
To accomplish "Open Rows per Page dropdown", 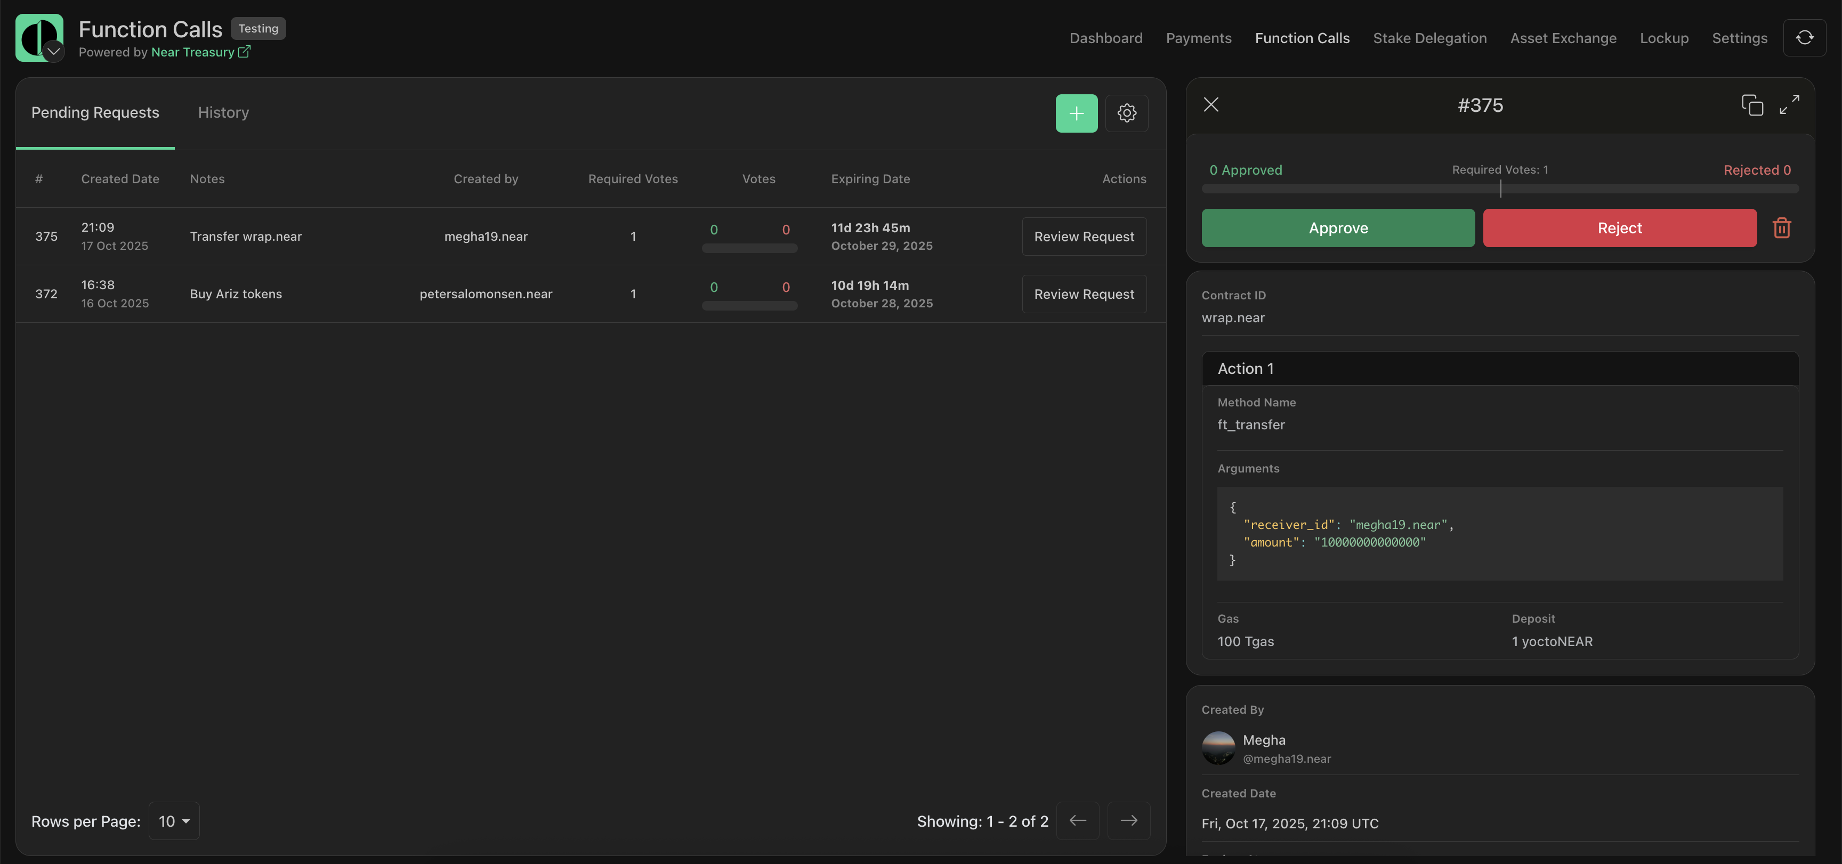I will 174,821.
